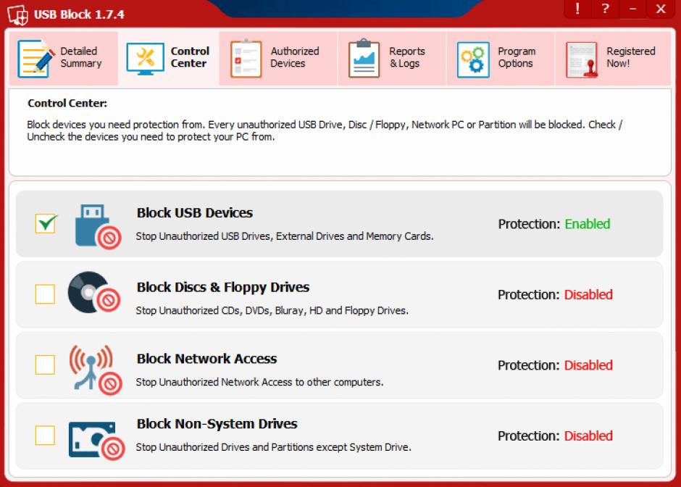The height and width of the screenshot is (487, 681).
Task: Tick the Block Network Access checkbox
Action: pos(45,365)
